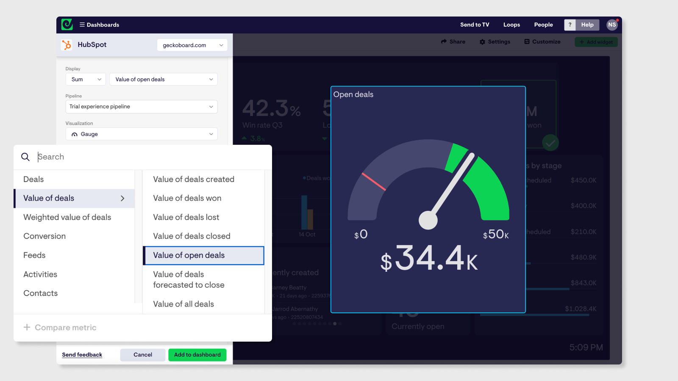Click the Add to dashboard button
This screenshot has height=381, width=678.
pyautogui.click(x=197, y=355)
